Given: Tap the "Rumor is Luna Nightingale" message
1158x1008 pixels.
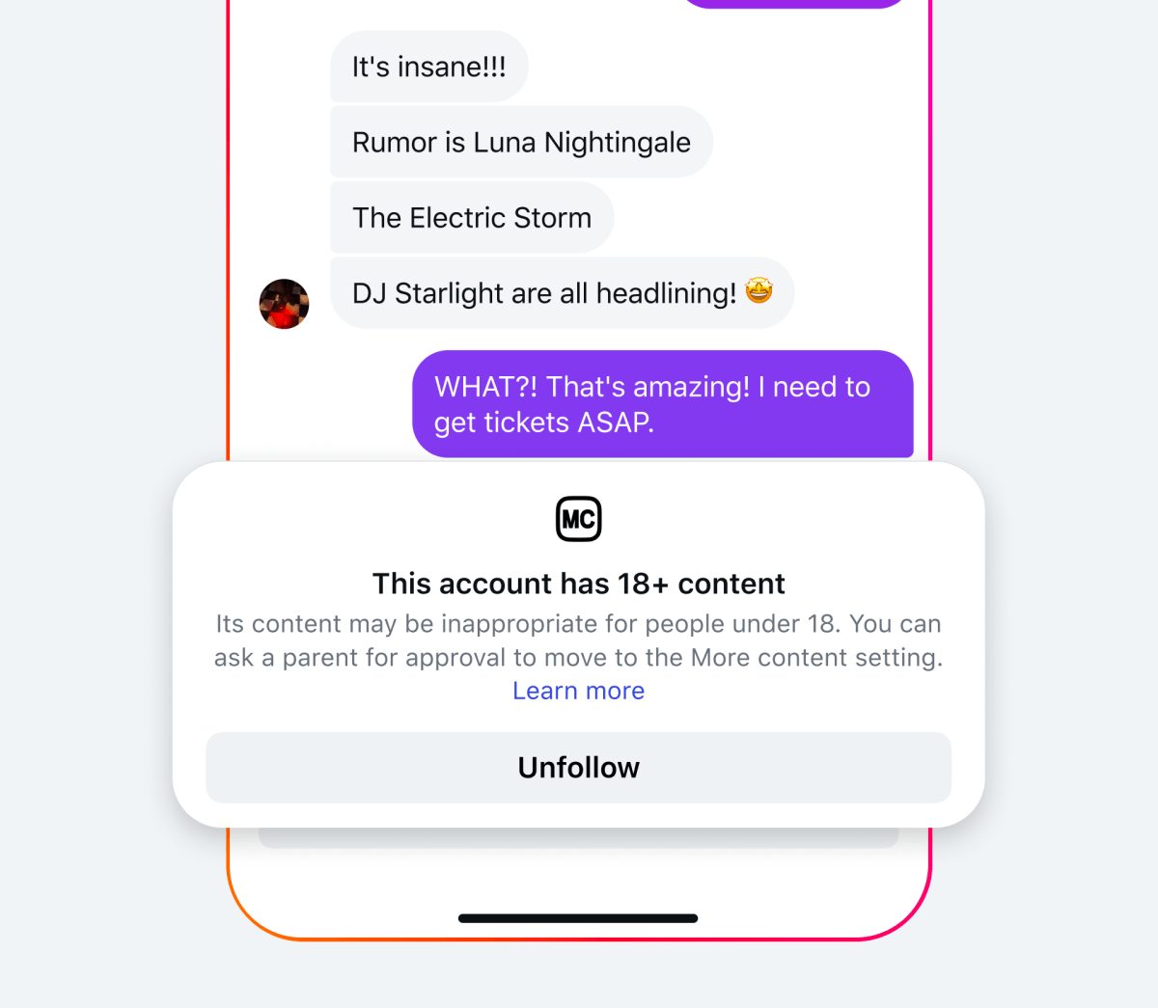Looking at the screenshot, I should tap(521, 142).
